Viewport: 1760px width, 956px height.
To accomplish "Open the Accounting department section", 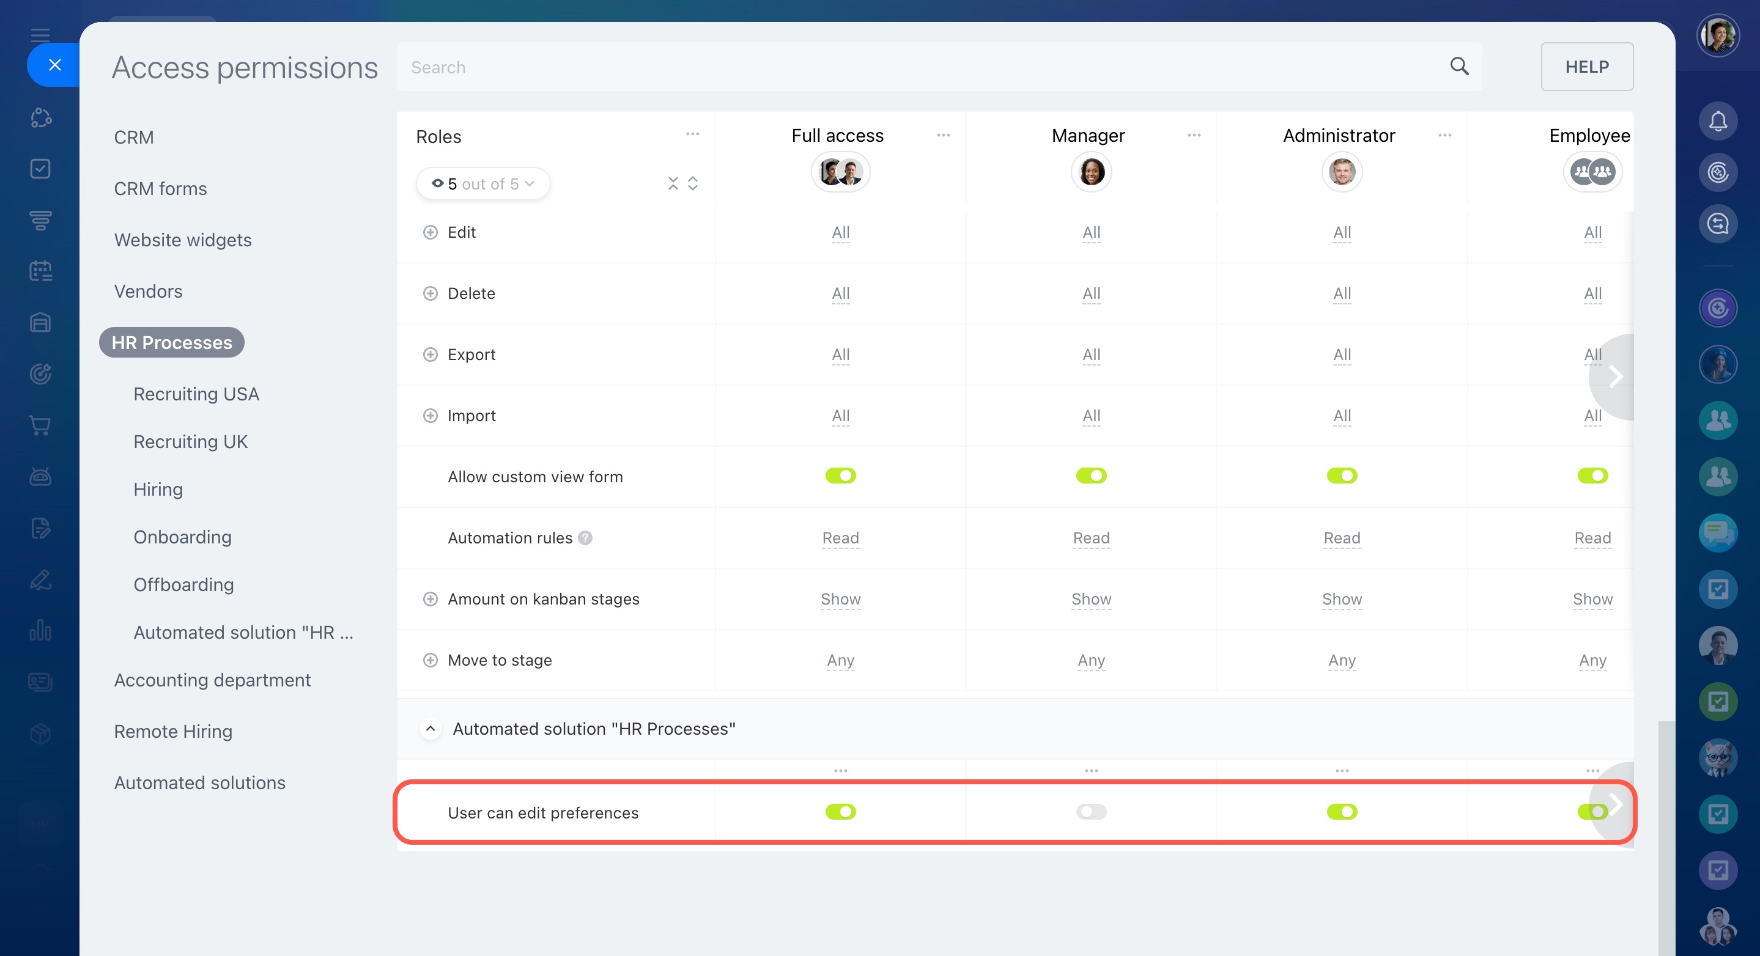I will pyautogui.click(x=212, y=680).
